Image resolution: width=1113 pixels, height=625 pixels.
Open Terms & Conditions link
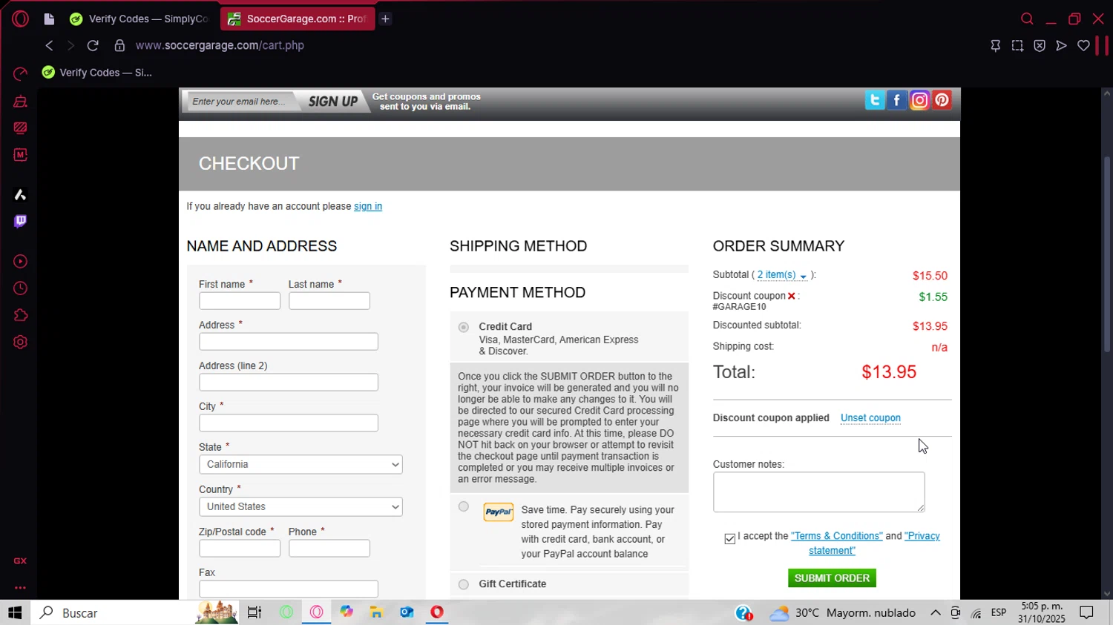click(837, 536)
